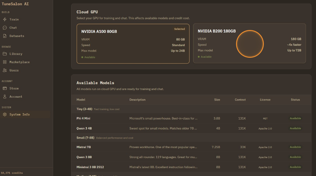Click the Marketplace grid icon
The image size is (316, 176).
5,62
